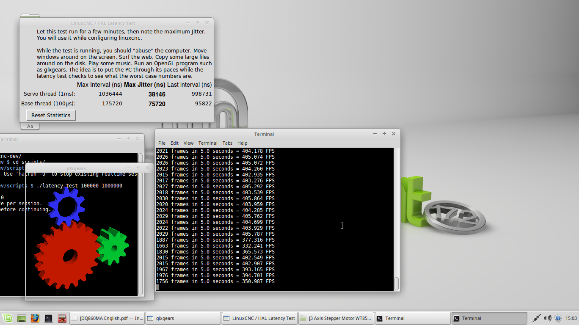
Task: Click the Max Jitter (ns) column header
Action: click(144, 85)
